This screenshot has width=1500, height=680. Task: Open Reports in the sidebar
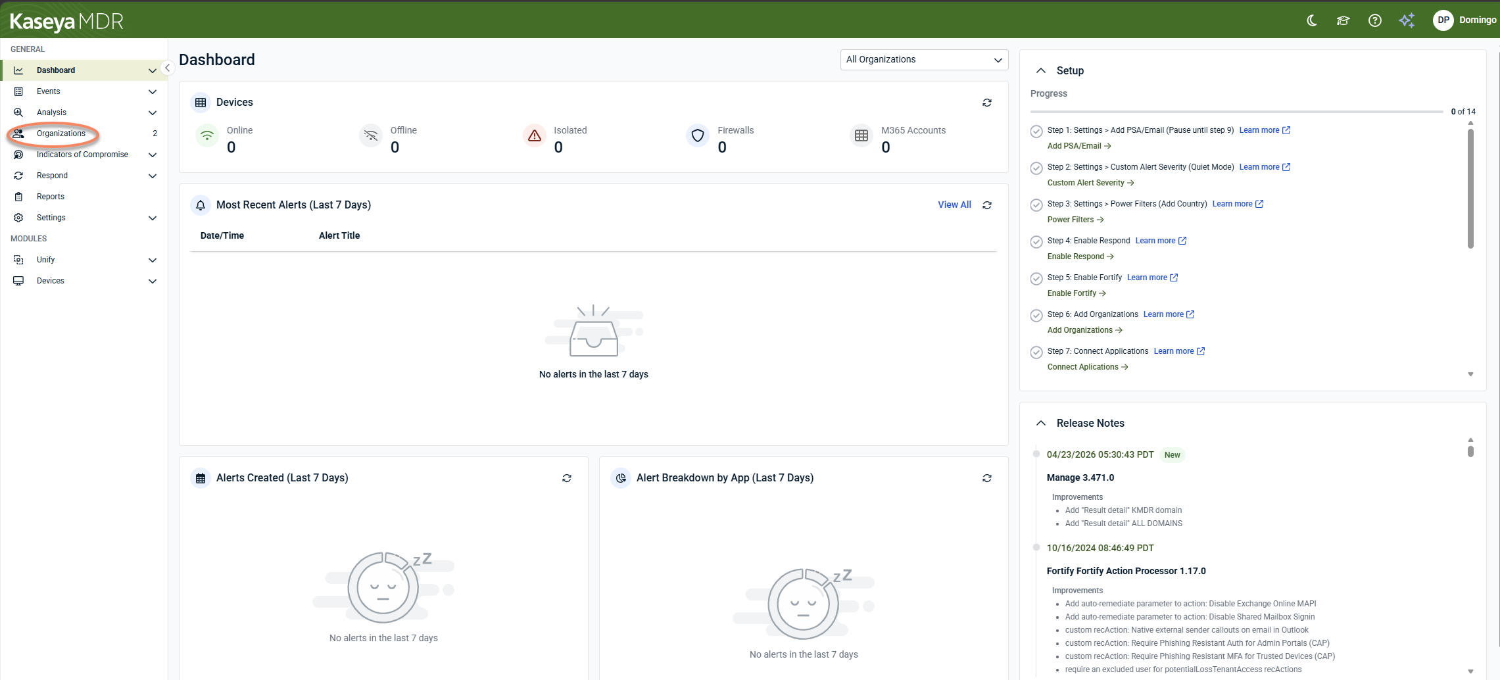[x=84, y=197]
